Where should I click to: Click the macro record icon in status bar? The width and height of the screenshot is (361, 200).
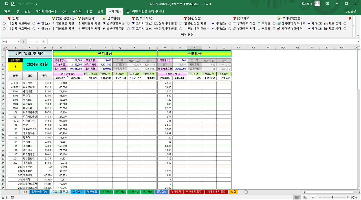point(13,197)
